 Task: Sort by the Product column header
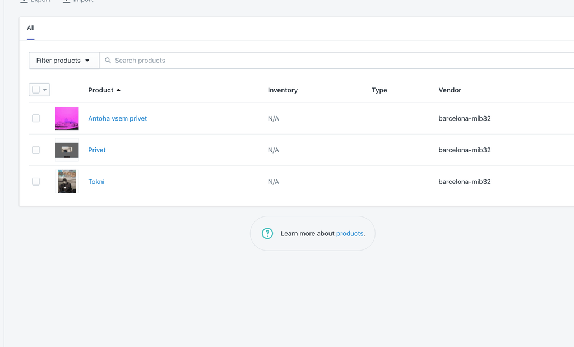click(x=101, y=90)
